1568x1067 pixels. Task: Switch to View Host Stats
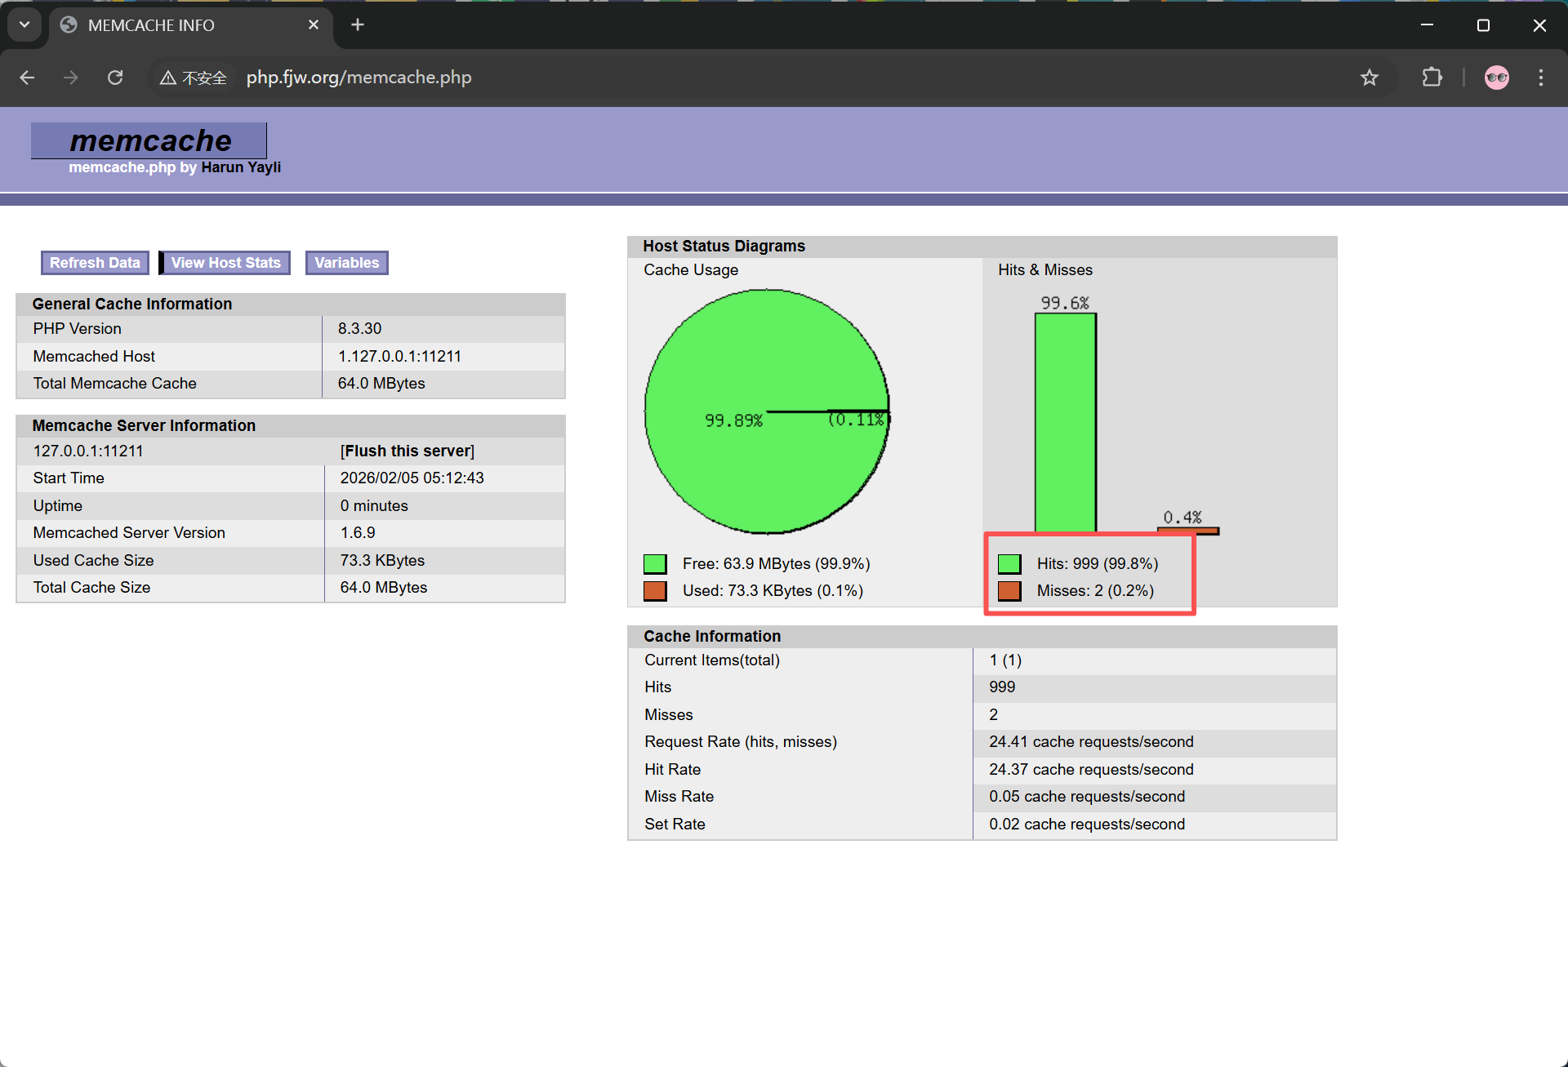coord(225,263)
